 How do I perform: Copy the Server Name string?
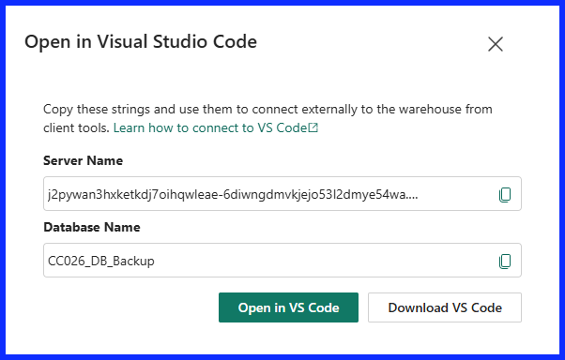point(505,195)
